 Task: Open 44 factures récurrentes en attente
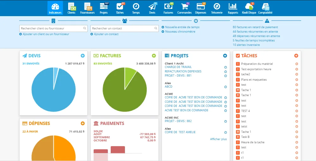pos(255,31)
